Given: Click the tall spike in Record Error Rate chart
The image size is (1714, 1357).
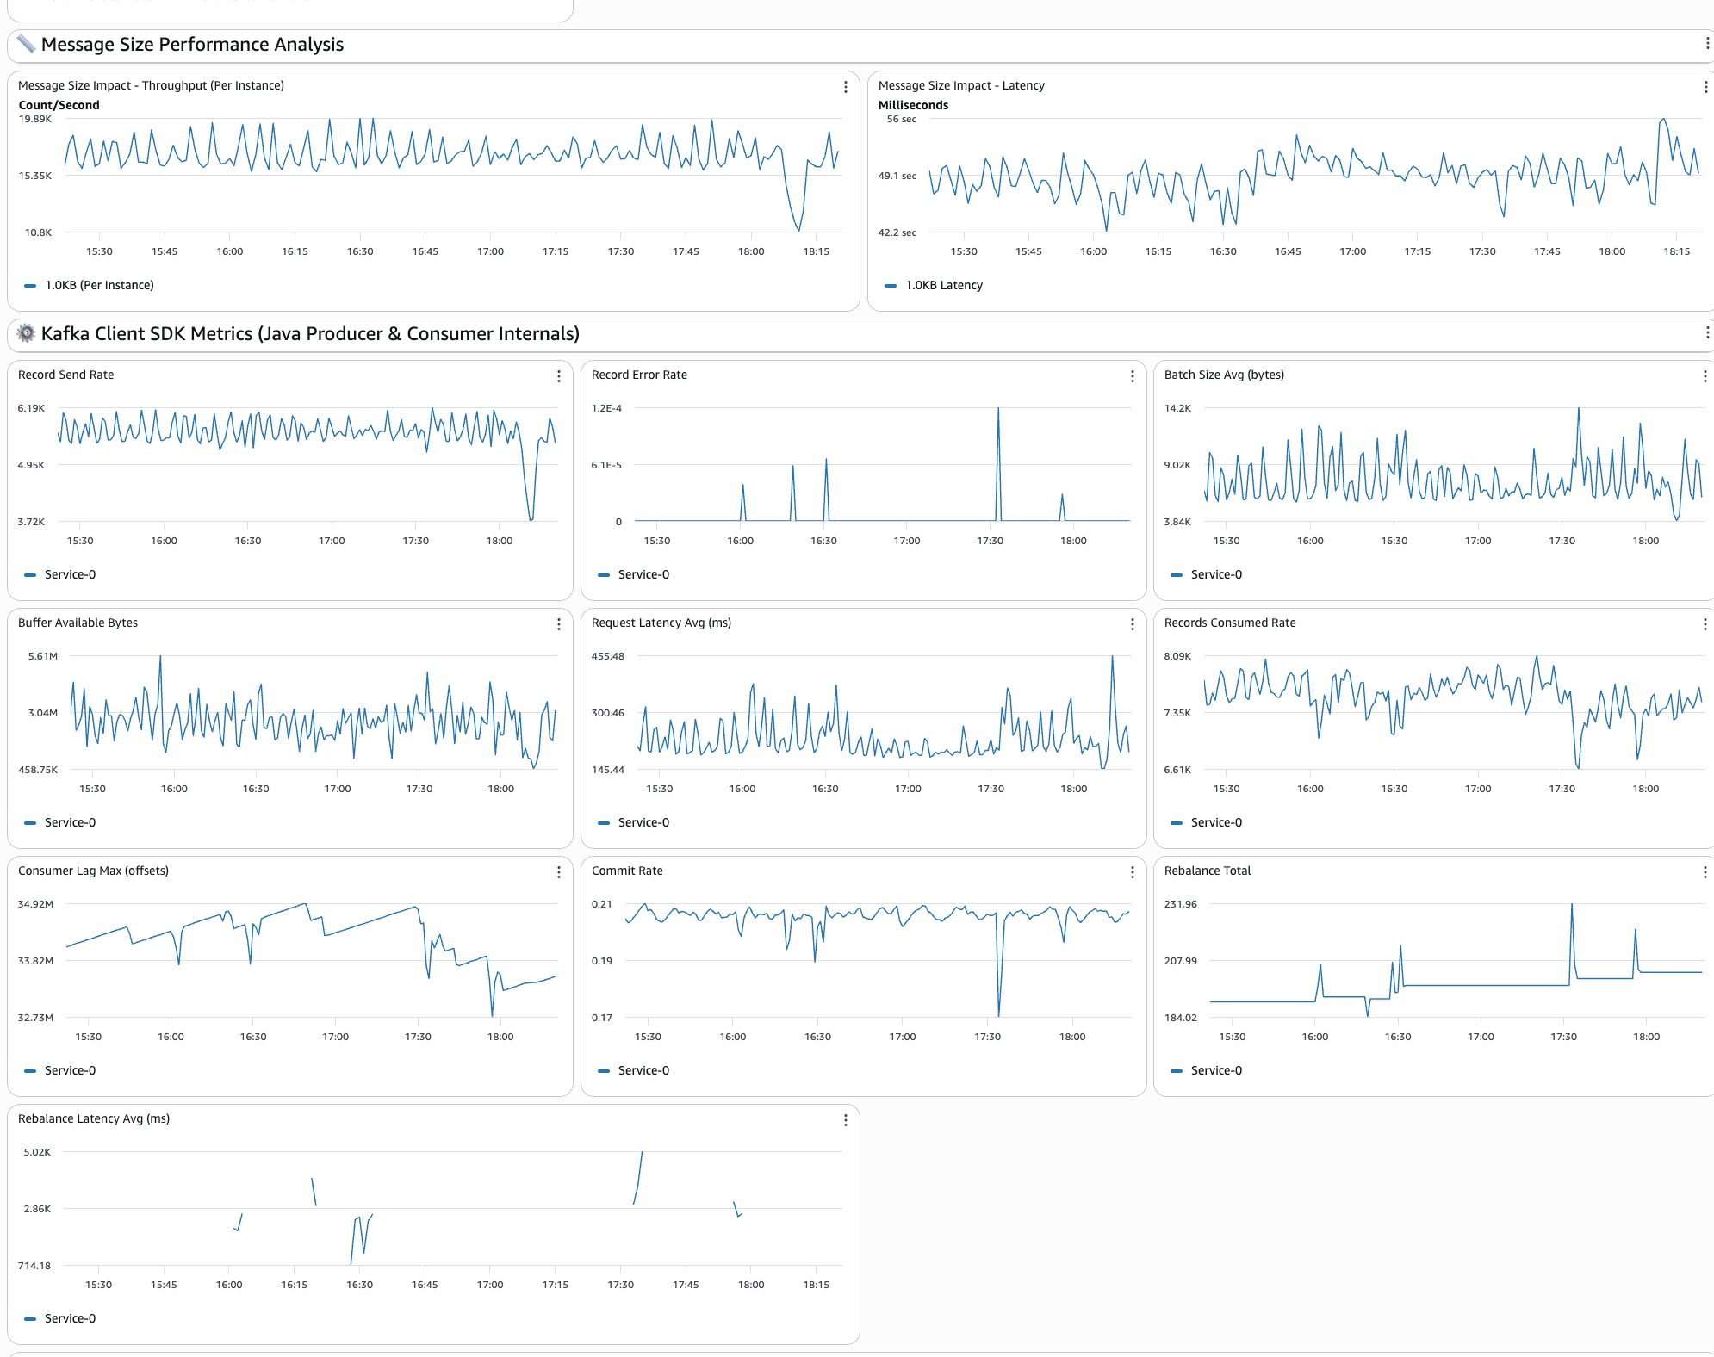Looking at the screenshot, I should coord(998,413).
